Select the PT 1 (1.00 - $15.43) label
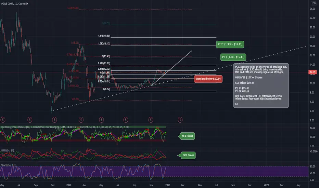 pos(233,57)
